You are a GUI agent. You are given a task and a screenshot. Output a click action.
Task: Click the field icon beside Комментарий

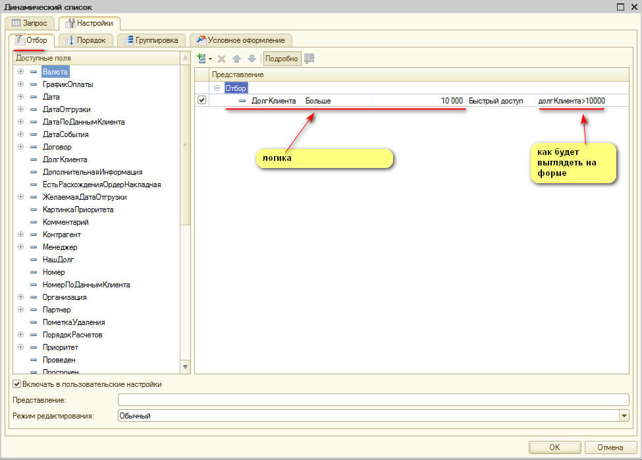34,222
